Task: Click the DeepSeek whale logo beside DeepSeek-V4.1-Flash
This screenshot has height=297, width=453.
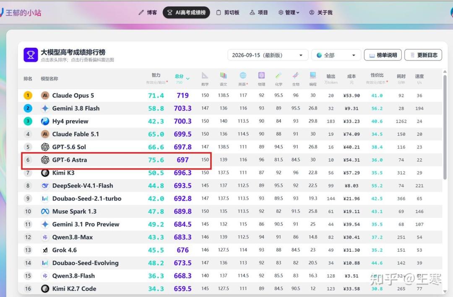Action: 45,186
